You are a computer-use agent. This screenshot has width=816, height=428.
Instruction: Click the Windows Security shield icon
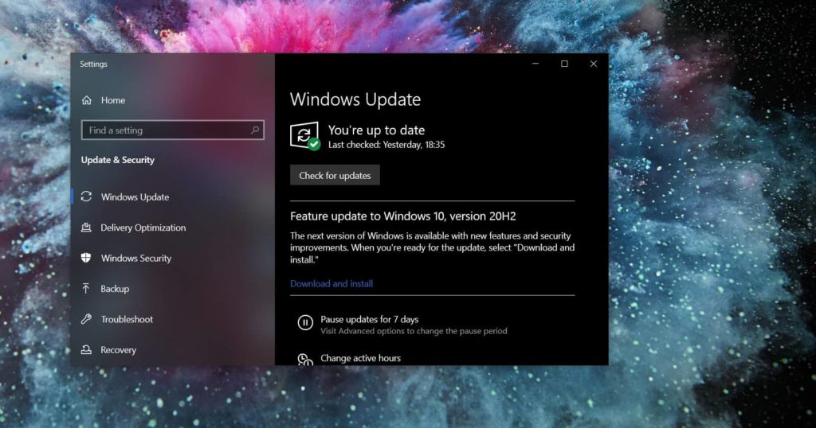[86, 258]
